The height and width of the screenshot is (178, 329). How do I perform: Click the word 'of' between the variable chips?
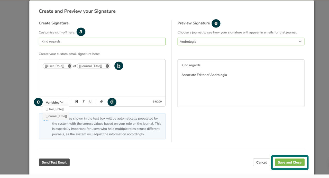[75, 66]
